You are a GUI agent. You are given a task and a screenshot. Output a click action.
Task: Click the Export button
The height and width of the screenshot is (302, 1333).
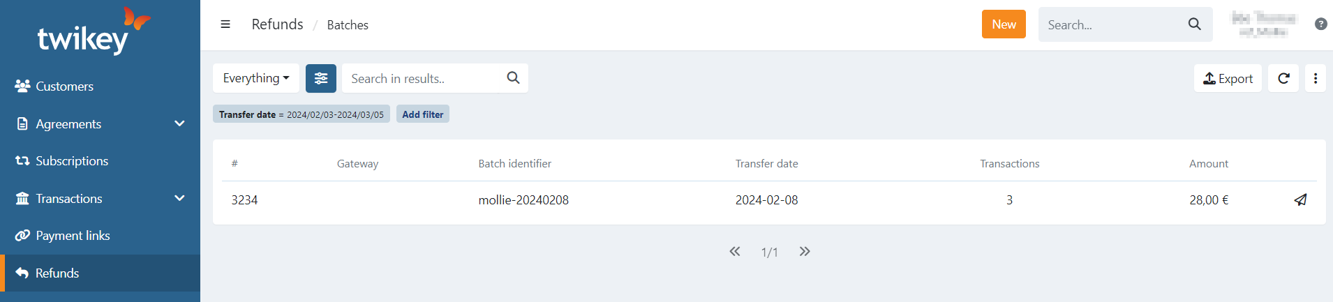tap(1228, 78)
